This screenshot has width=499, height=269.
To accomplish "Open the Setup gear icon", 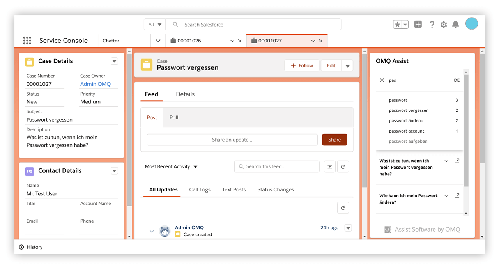I will point(444,25).
